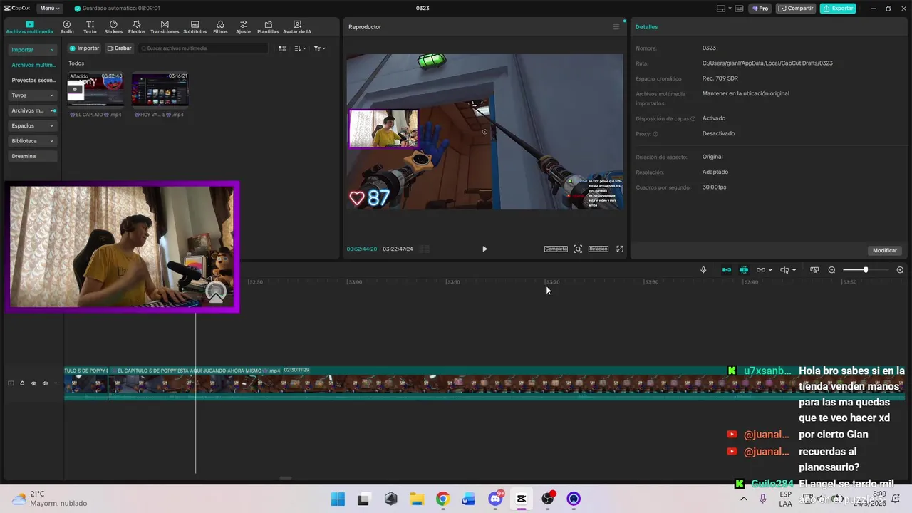
Task: Toggle the track cover icon
Action: [11, 383]
